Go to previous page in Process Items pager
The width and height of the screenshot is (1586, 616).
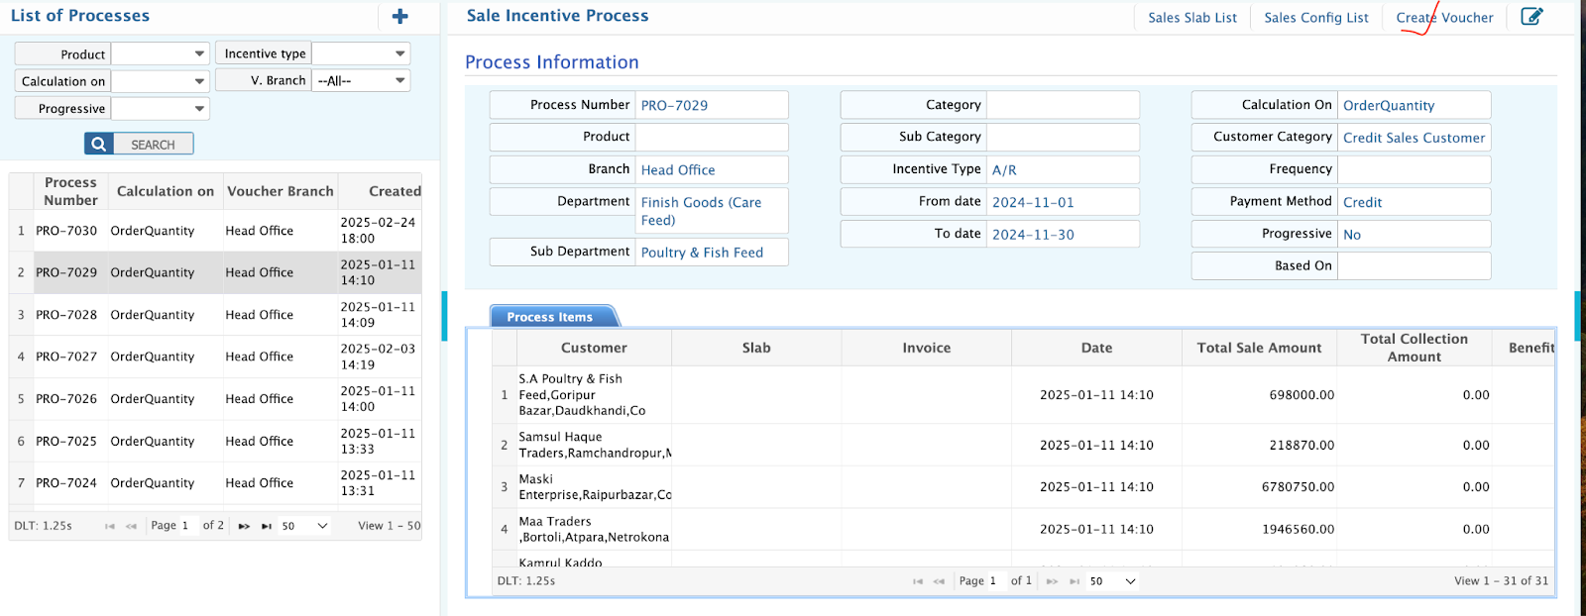pos(939,581)
